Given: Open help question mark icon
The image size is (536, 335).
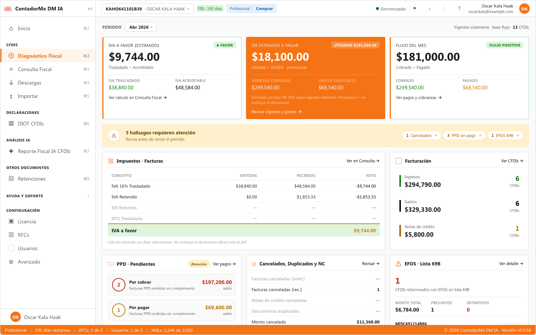Looking at the screenshot, I should point(459,9).
